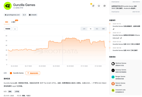Screen dimensions: 142x97
Task: Open the Irreverent Labs project icon
Action: point(113,90)
